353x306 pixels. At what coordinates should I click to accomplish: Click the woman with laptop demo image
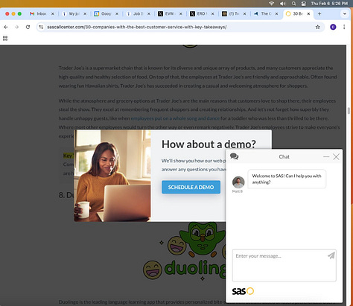(x=112, y=176)
